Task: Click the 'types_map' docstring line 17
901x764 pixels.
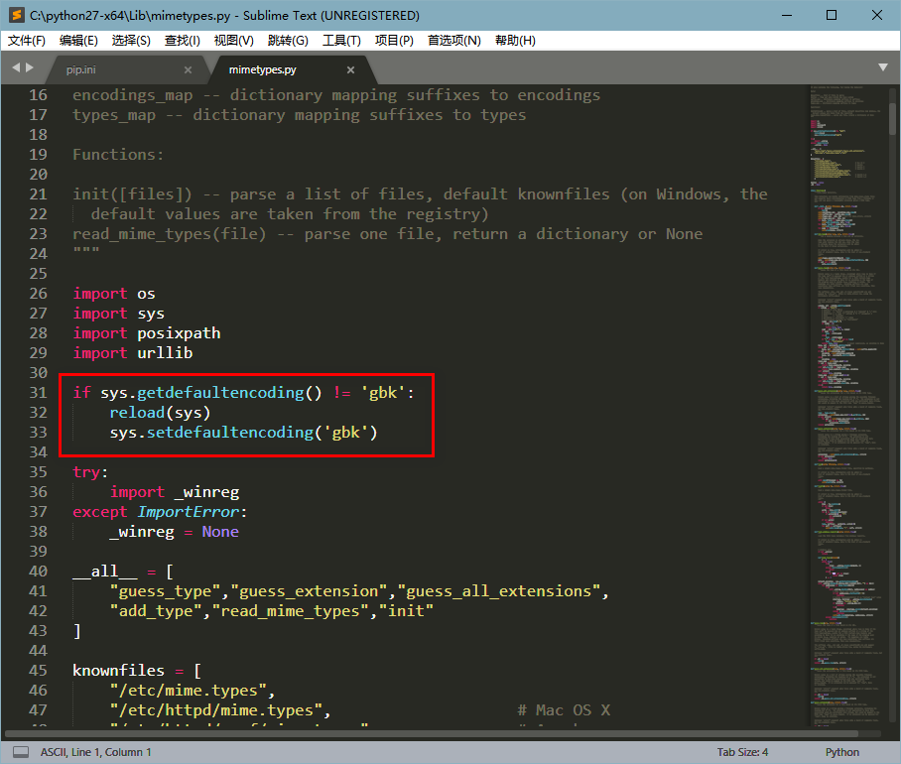Action: pos(300,115)
